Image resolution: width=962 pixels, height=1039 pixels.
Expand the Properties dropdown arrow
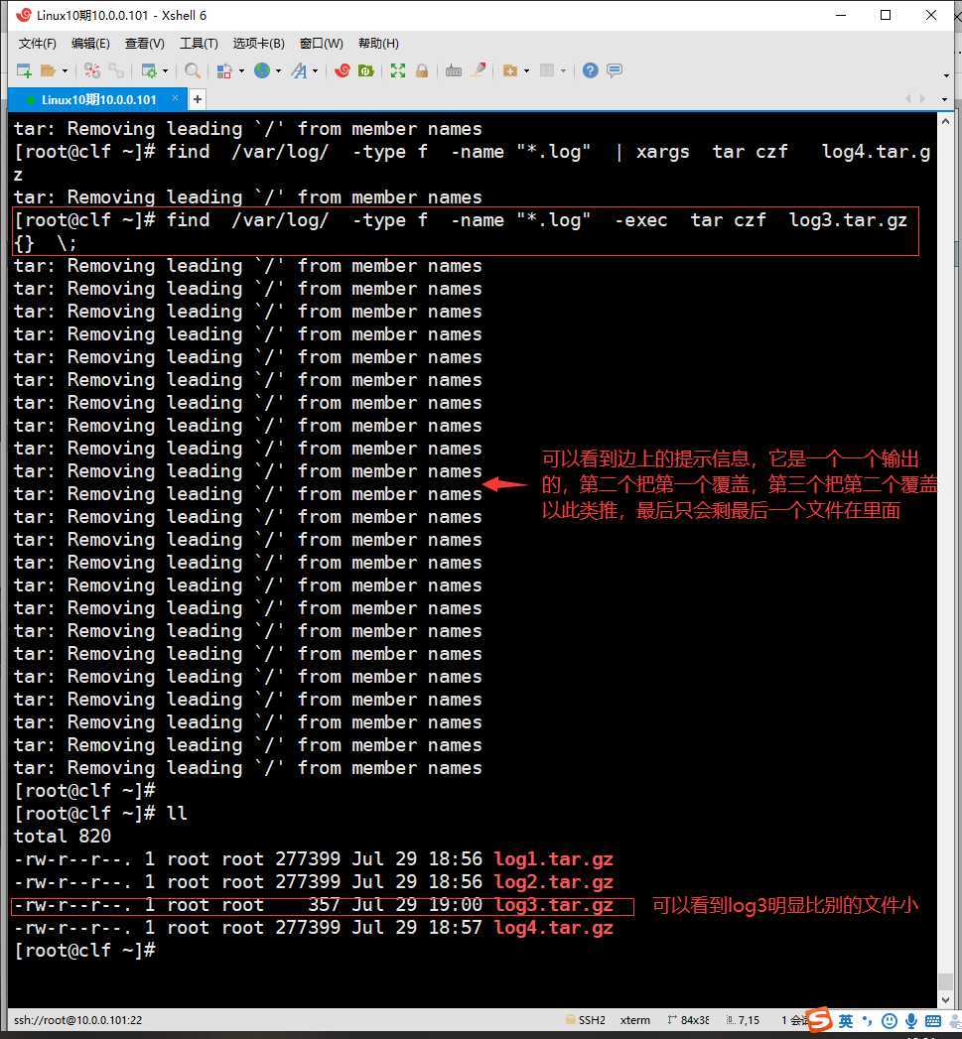(x=165, y=70)
